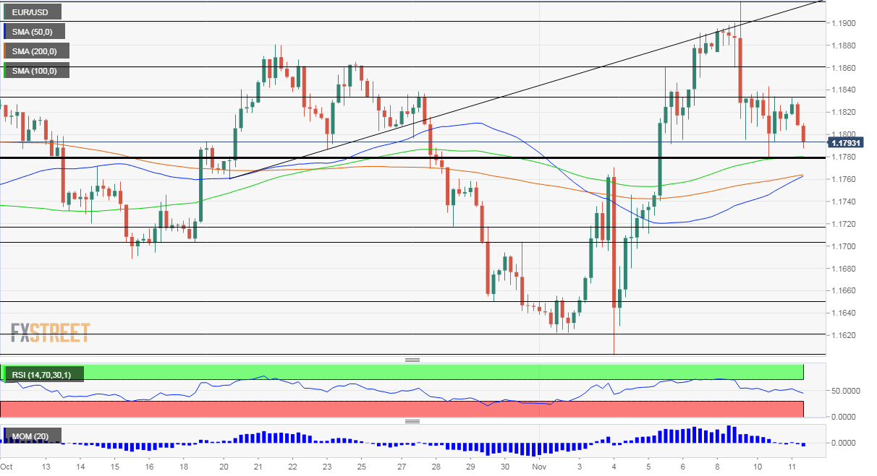Click the Oct label on time axis
The image size is (877, 476).
click(7, 467)
